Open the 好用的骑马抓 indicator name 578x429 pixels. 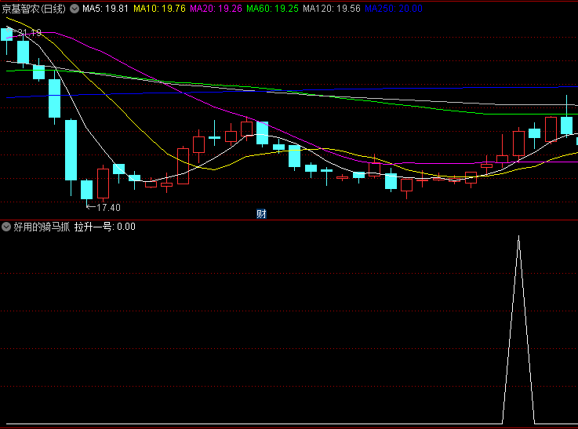point(42,227)
